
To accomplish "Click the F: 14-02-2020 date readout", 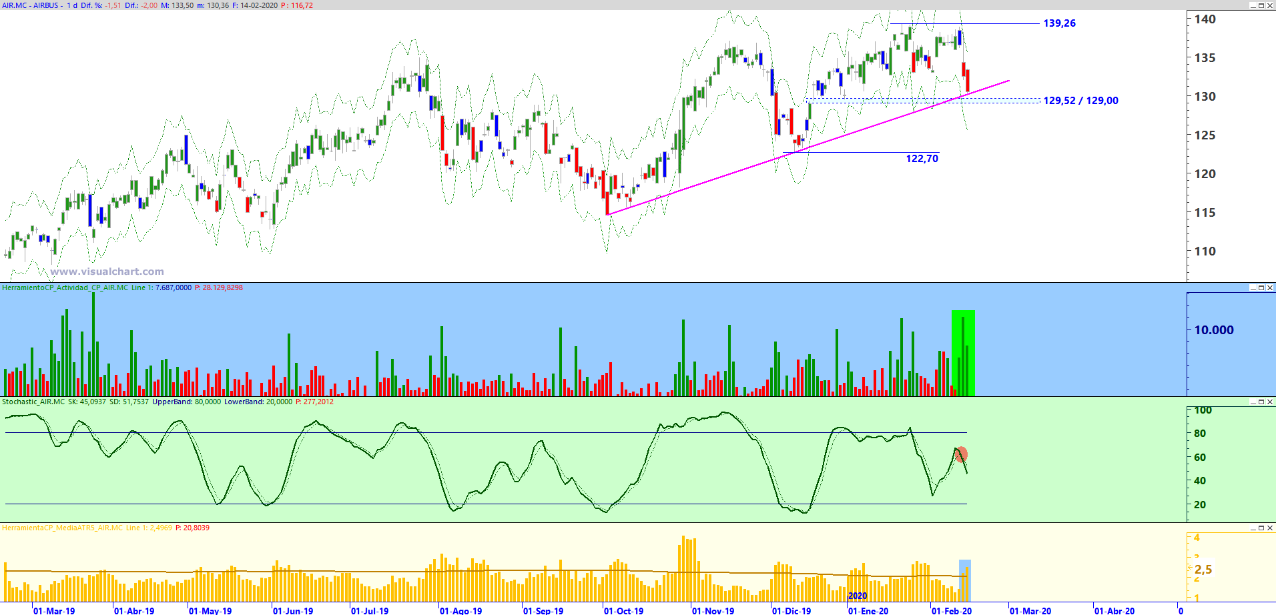I will click(254, 5).
